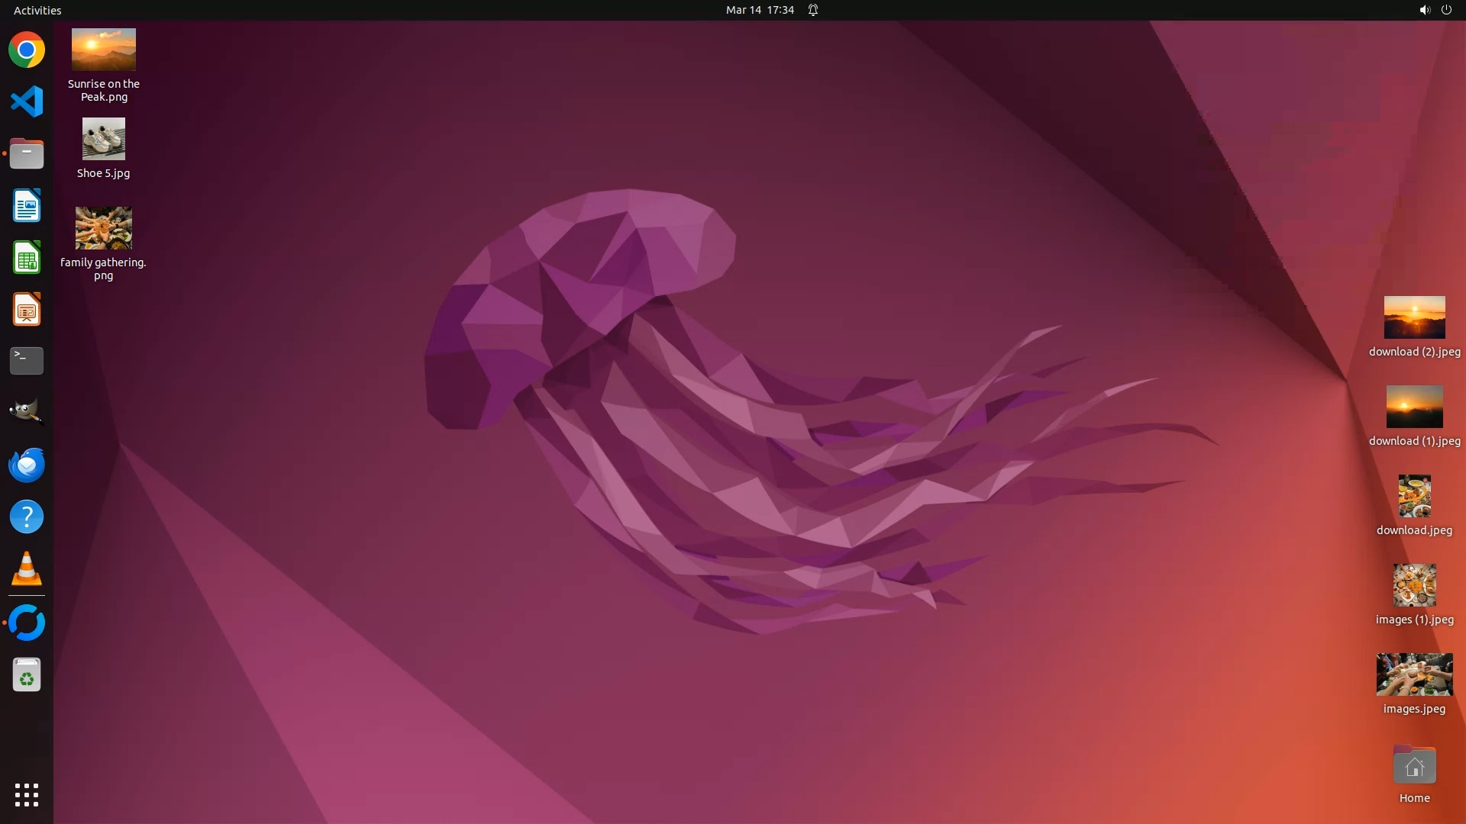Viewport: 1466px width, 824px height.
Task: Select Sunrise on the Peak.png thumbnail
Action: tap(104, 50)
